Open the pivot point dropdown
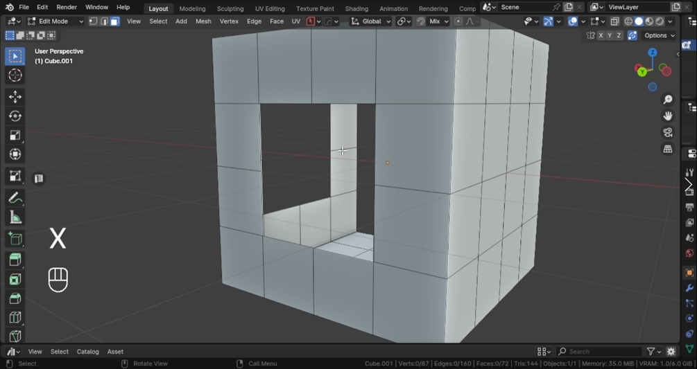 click(404, 21)
